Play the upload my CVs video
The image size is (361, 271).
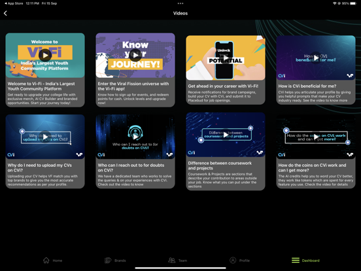[45, 137]
